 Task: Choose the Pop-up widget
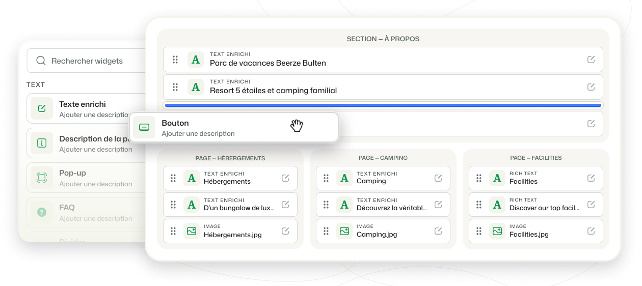click(x=87, y=178)
